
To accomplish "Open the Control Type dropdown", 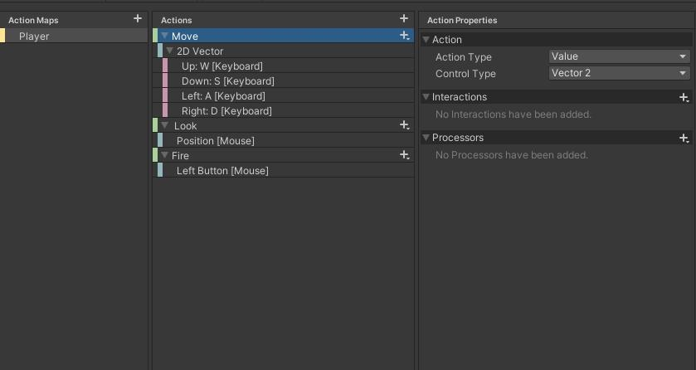I will click(619, 73).
